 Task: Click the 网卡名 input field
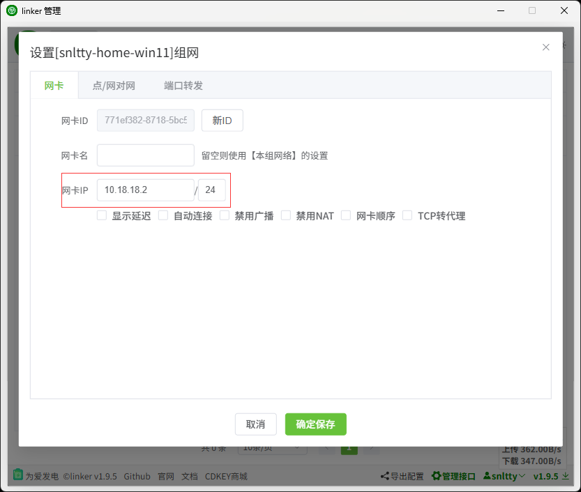145,155
